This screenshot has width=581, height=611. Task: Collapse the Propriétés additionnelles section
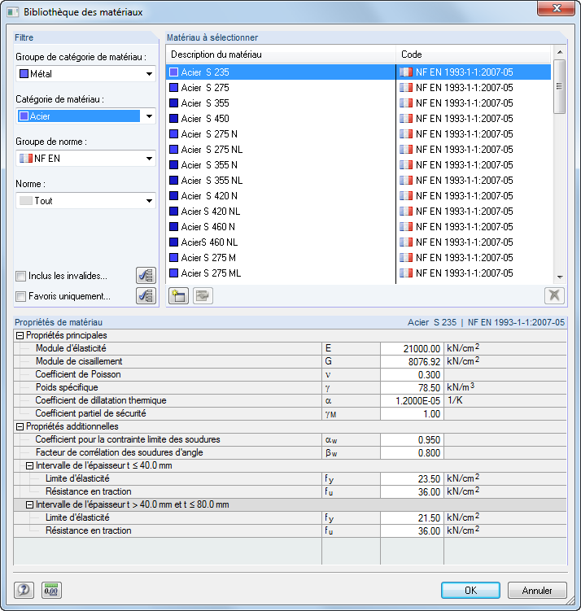tap(20, 426)
